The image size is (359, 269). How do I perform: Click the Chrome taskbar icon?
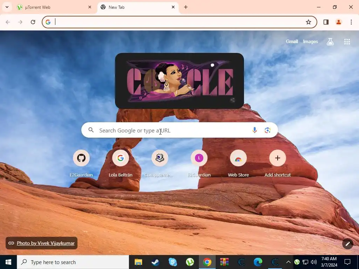tap(207, 262)
